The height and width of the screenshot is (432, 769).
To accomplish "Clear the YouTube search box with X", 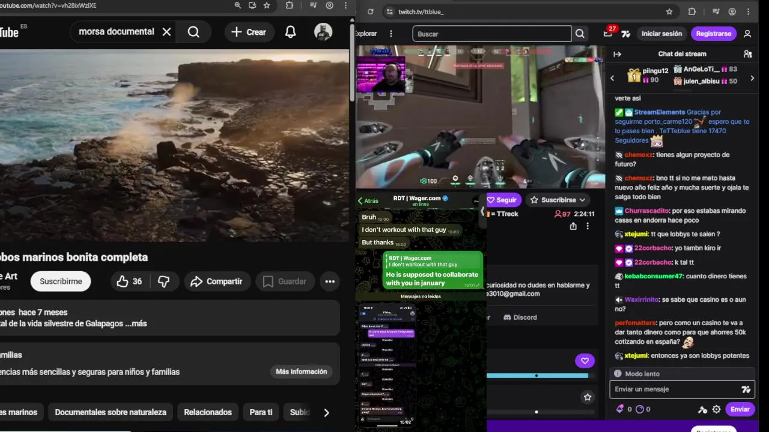I will point(166,32).
